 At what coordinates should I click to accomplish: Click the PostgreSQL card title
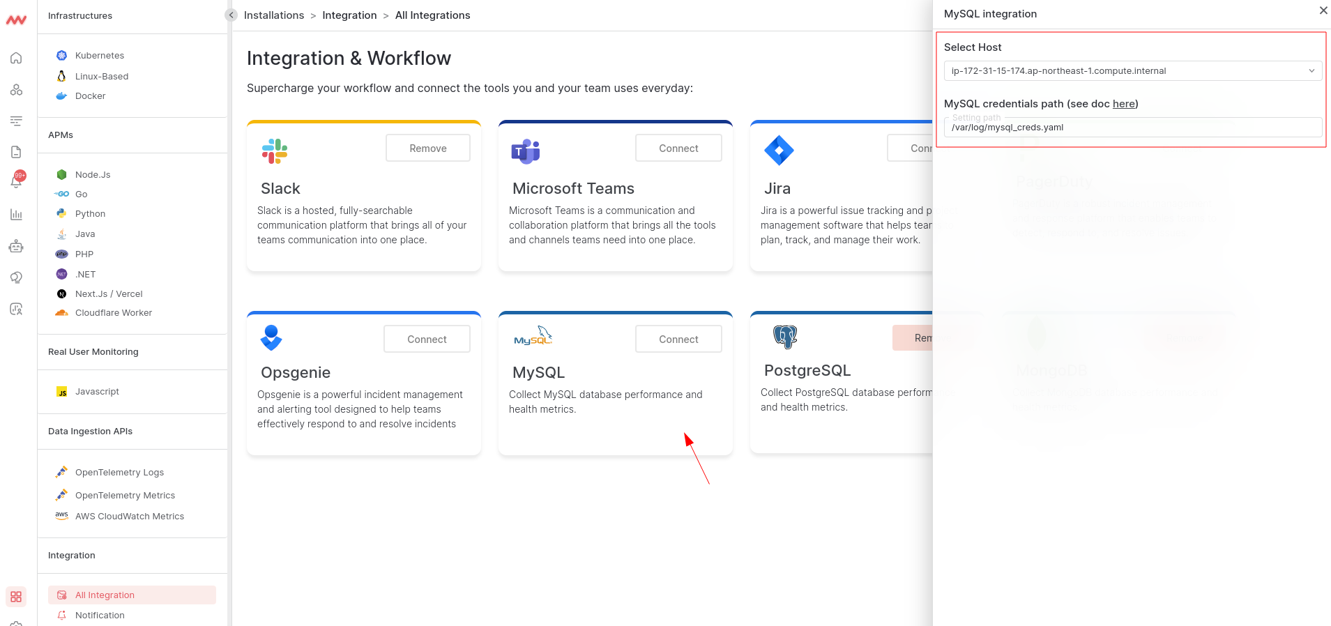(x=807, y=371)
